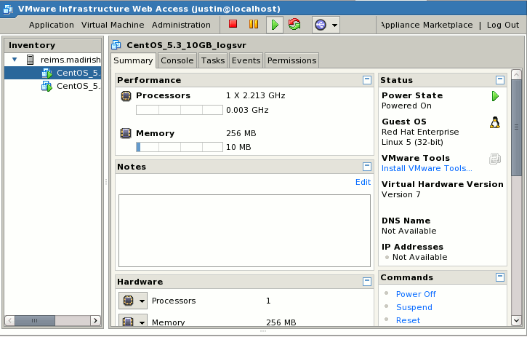
Task: Click the VMware Tools status icon
Action: click(495, 159)
